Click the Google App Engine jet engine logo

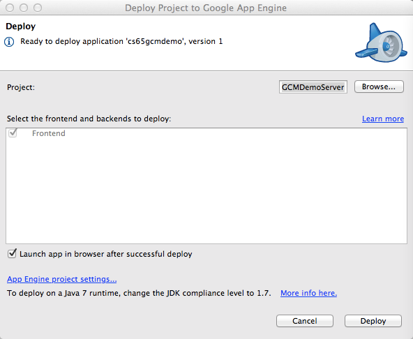pos(381,43)
